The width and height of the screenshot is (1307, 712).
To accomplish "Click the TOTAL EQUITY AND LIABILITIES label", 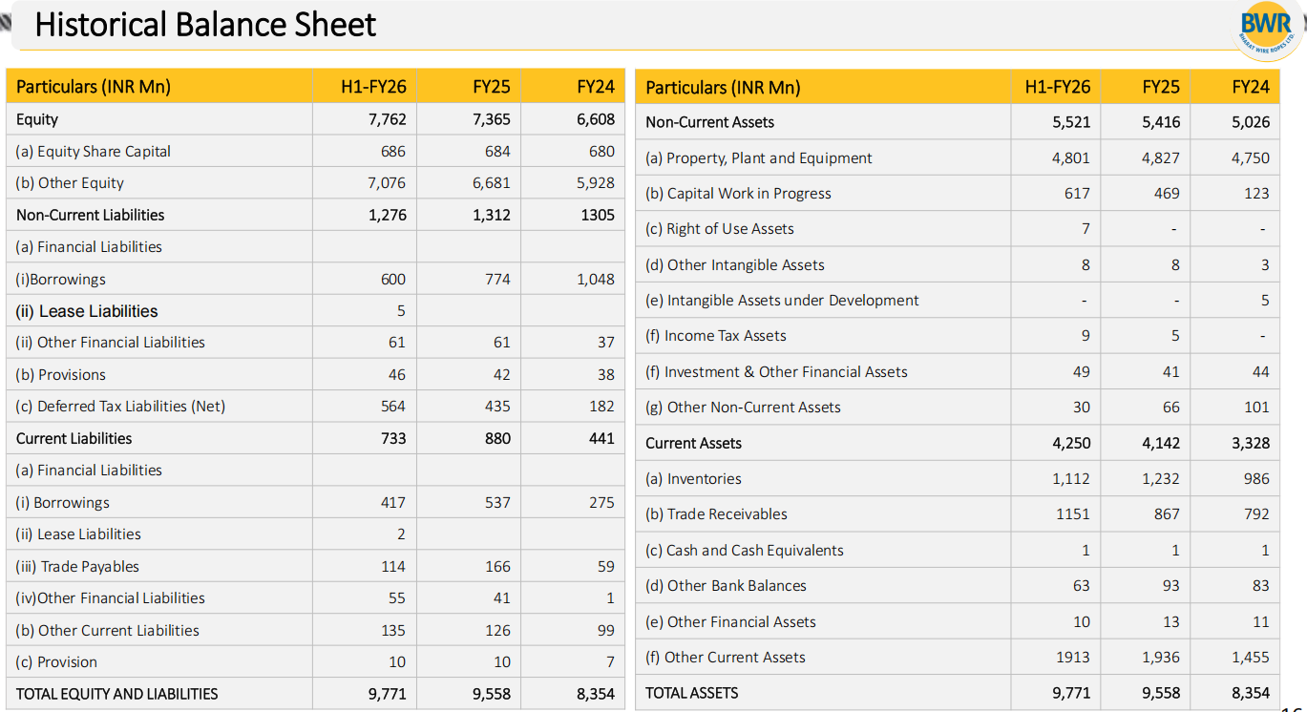I will pos(116,694).
